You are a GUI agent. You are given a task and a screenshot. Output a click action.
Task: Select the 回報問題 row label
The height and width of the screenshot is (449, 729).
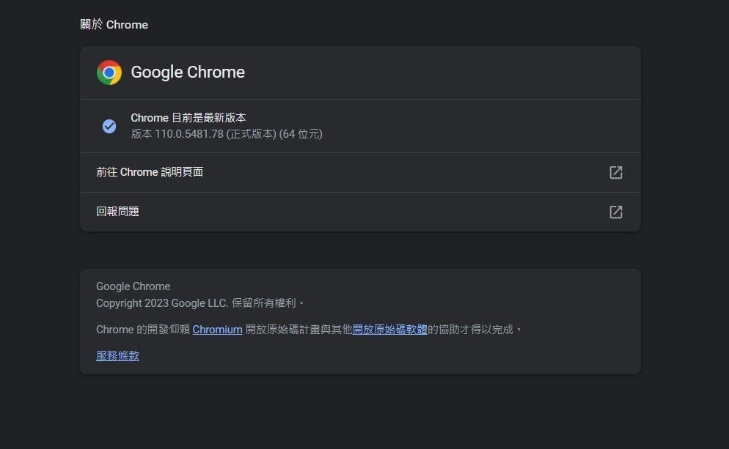[x=118, y=212]
